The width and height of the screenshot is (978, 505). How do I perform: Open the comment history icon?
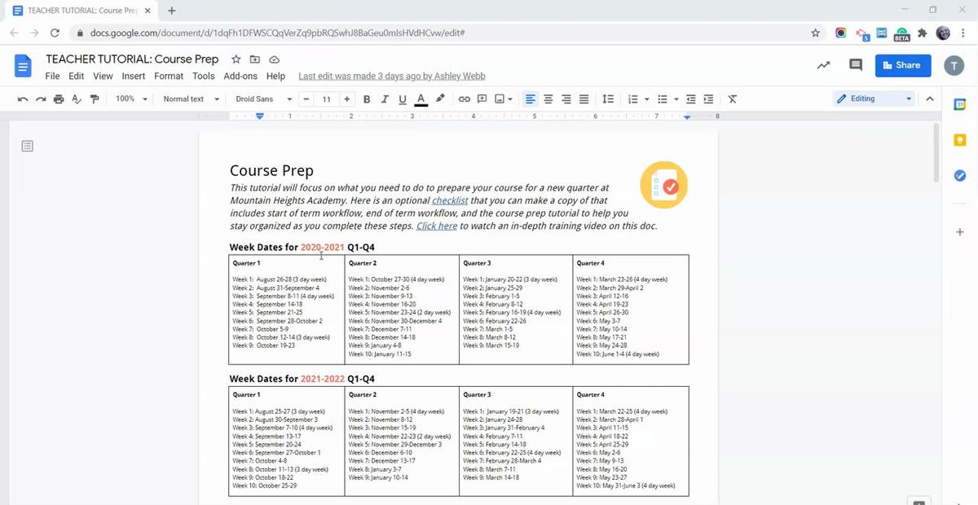[x=855, y=65]
